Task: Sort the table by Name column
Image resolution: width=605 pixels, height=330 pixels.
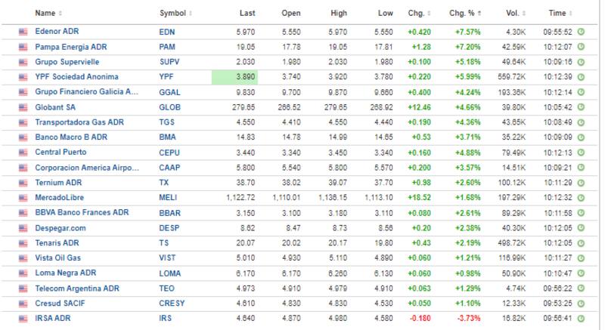Action: click(48, 13)
